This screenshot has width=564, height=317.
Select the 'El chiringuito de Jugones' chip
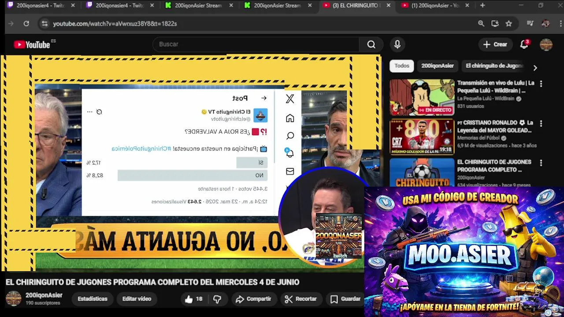click(x=494, y=66)
